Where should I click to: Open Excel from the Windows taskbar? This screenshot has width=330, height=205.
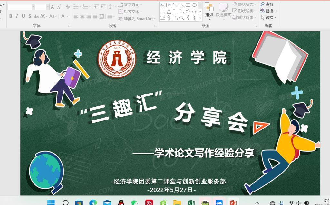[191, 202]
